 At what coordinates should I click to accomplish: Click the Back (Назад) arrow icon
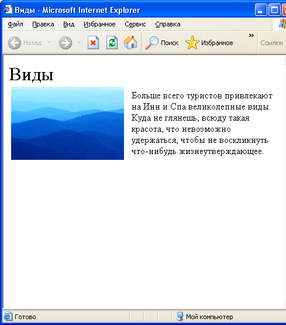coord(15,43)
